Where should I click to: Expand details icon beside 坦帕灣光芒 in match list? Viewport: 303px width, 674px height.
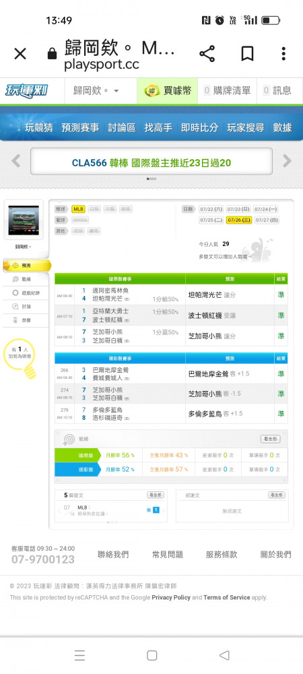(x=127, y=299)
